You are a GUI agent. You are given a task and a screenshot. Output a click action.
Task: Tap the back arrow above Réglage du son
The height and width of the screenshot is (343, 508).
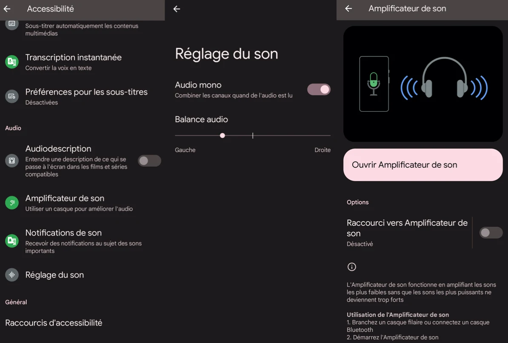coord(177,9)
